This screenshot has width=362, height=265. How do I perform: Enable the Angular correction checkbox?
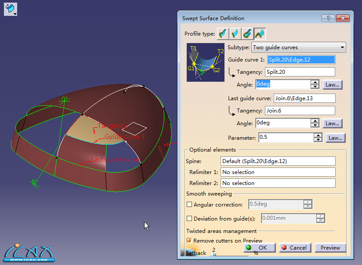click(189, 204)
